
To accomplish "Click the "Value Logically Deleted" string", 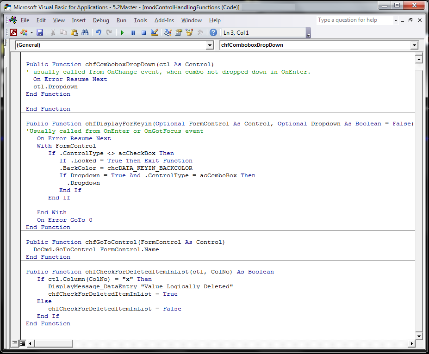I will (x=187, y=286).
